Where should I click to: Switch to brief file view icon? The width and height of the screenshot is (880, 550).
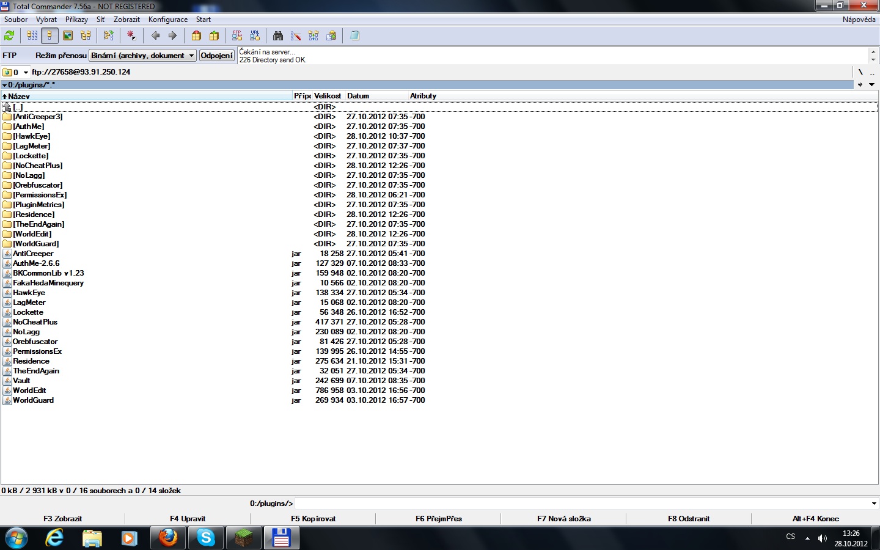(x=32, y=36)
